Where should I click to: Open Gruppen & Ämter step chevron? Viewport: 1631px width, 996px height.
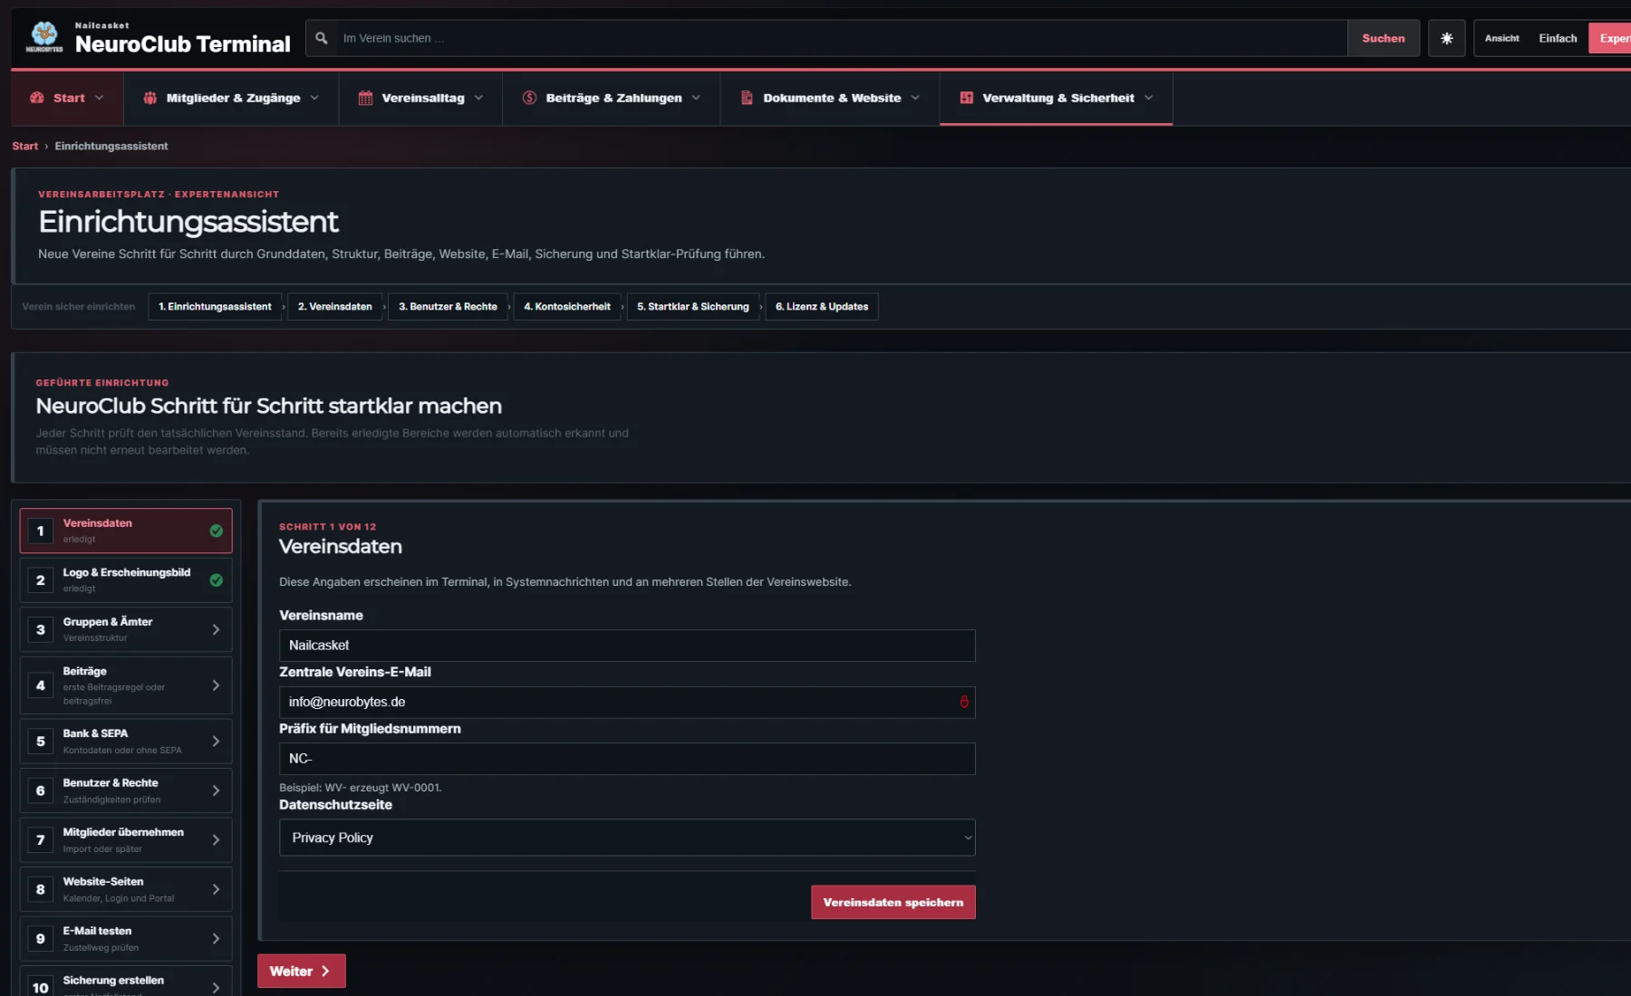tap(216, 629)
